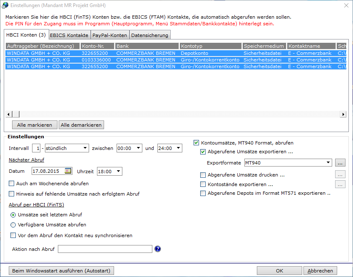Screen dimensions: 353x277
Task: Click the Alle demarkieren button
Action: [81, 125]
